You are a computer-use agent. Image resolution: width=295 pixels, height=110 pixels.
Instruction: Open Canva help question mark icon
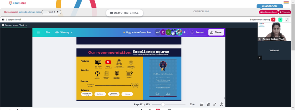tap(222, 104)
